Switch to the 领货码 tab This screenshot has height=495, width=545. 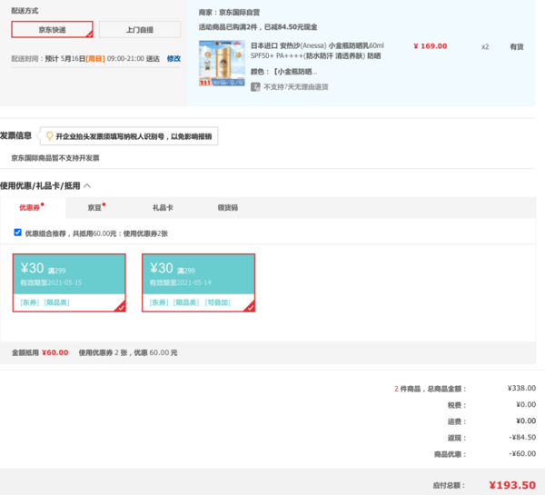pos(227,207)
